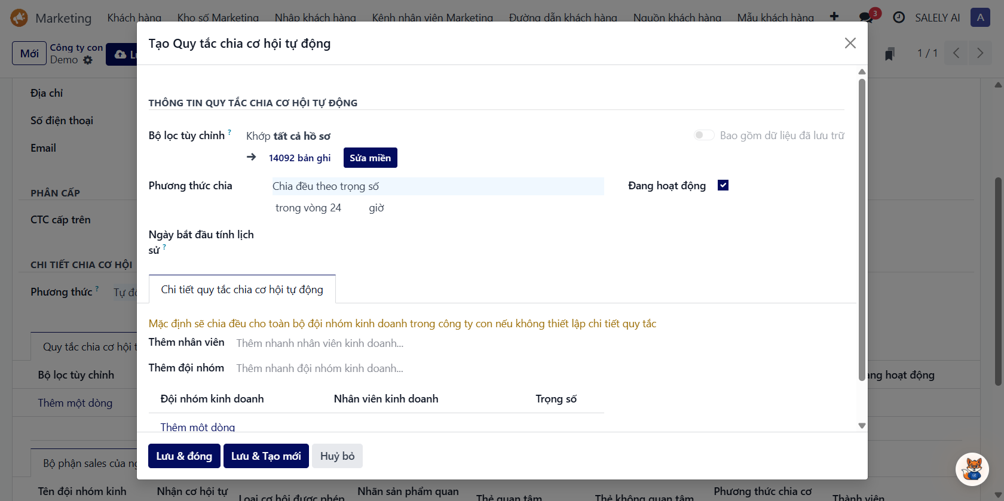Click the Huỷ bỏ button
1004x501 pixels.
click(x=337, y=456)
